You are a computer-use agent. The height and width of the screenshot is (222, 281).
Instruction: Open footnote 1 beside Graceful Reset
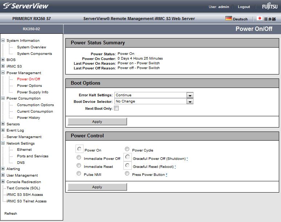(175, 166)
